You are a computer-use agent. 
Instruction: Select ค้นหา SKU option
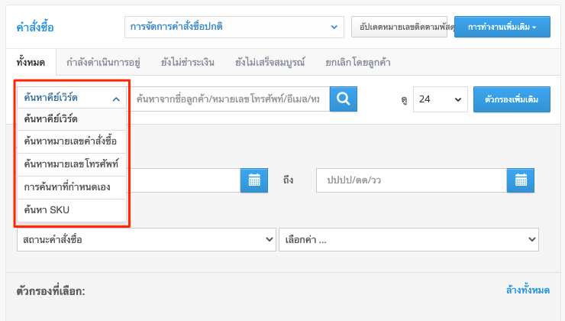click(x=72, y=210)
